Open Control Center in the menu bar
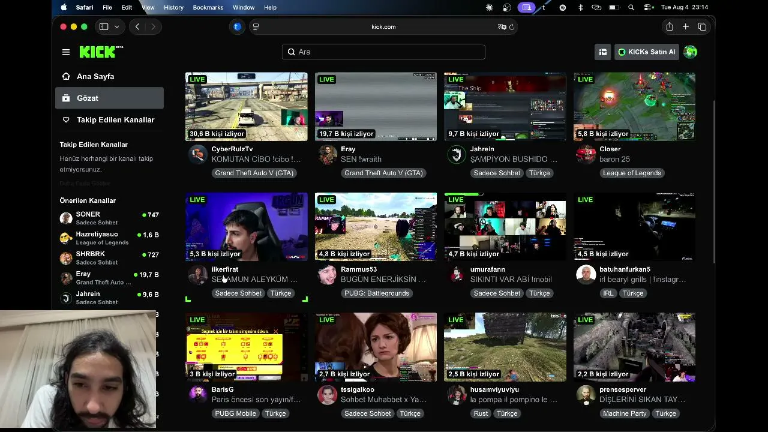 (649, 7)
